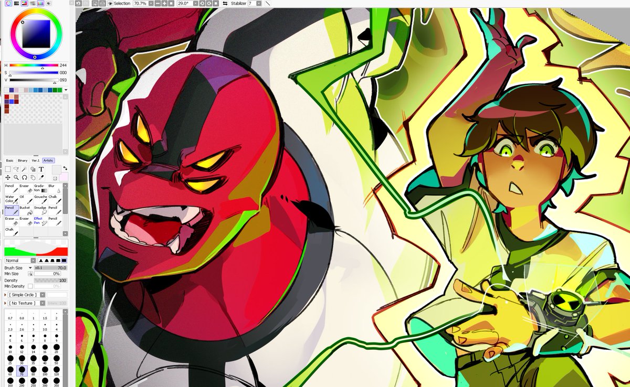Screen dimensions: 630x387
Task: Select the Gouache brush
Action: click(40, 199)
